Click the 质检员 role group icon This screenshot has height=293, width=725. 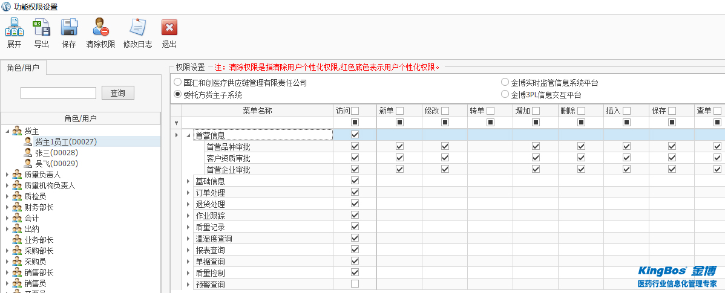click(x=17, y=196)
